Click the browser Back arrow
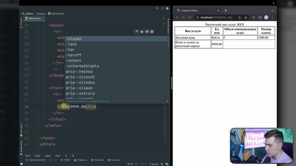This screenshot has height=166, width=296. click(x=177, y=18)
